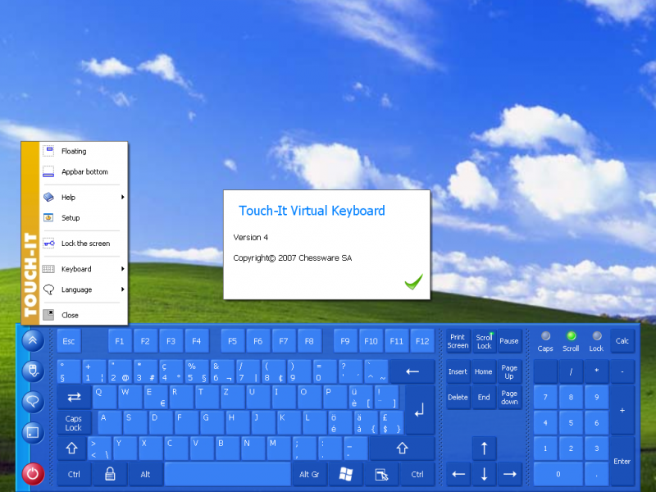
Task: Click the numpad 0 key
Action: pyautogui.click(x=558, y=474)
